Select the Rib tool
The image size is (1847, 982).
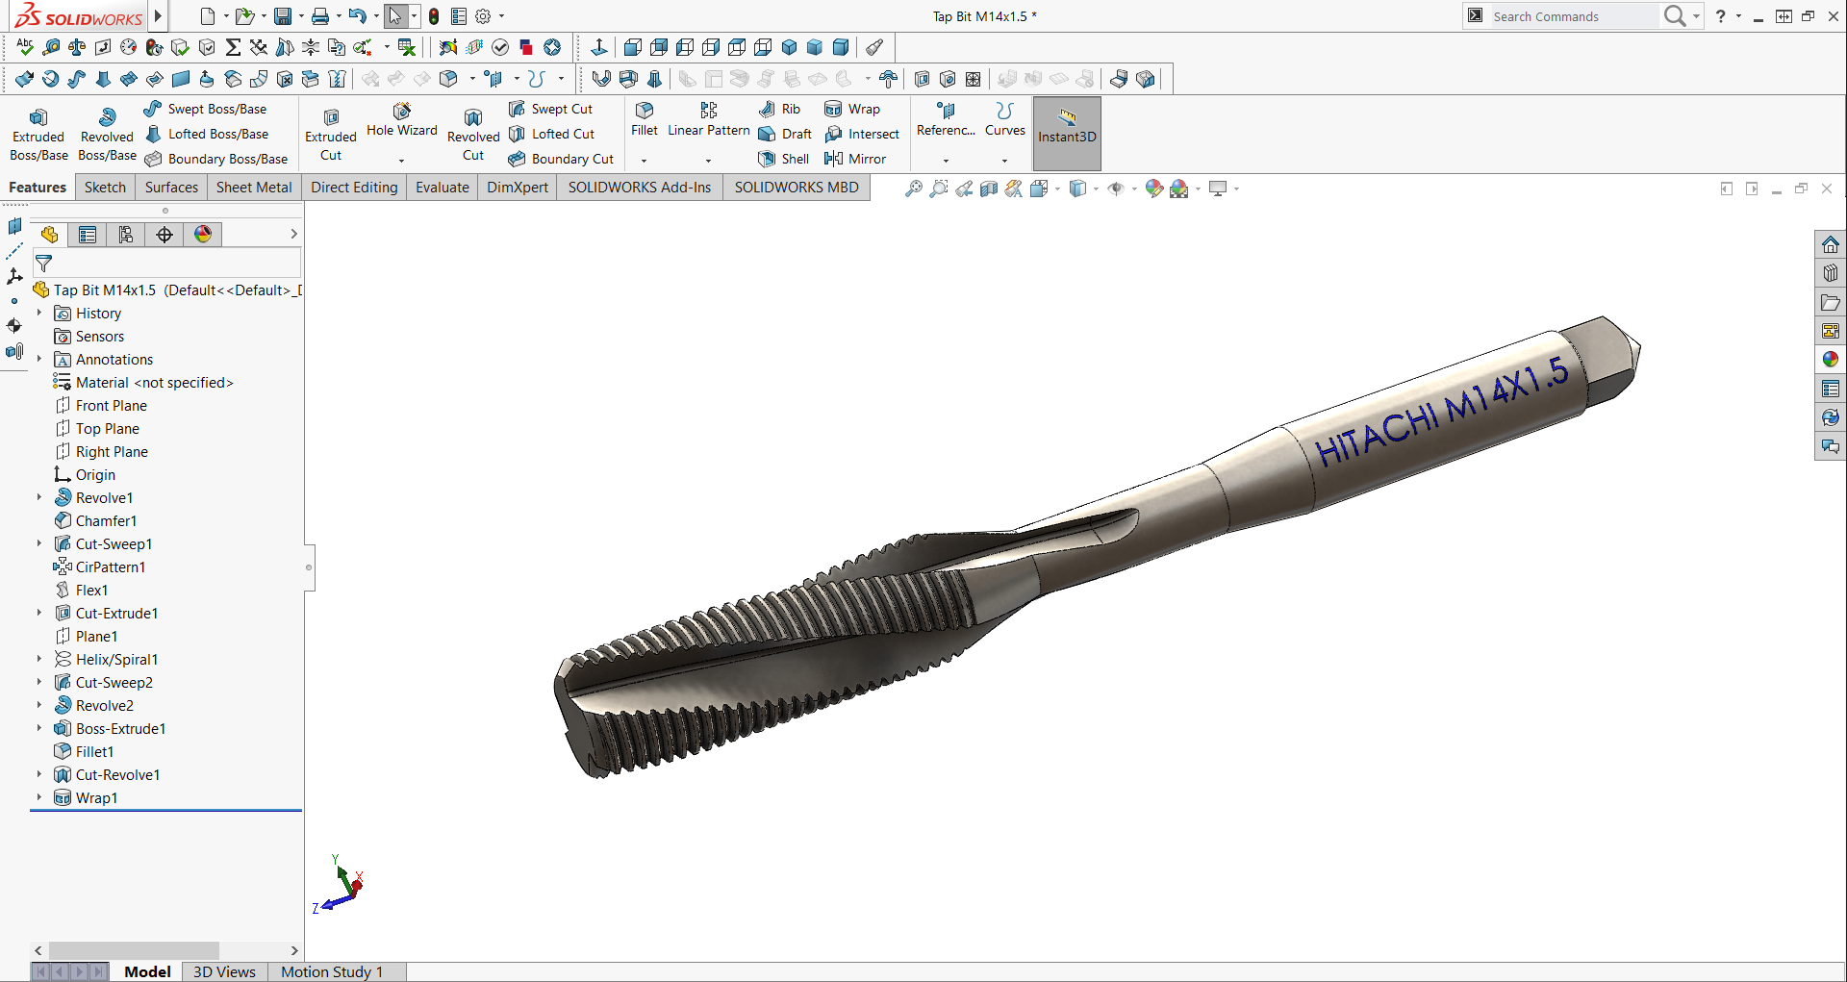click(x=780, y=109)
